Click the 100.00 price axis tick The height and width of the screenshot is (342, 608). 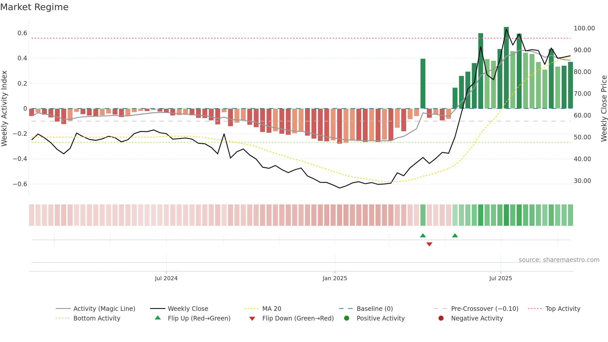click(x=584, y=28)
